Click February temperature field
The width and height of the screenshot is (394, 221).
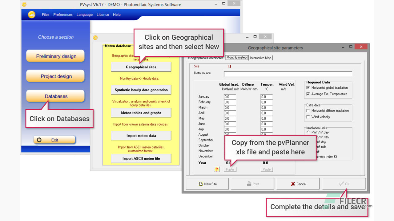click(x=267, y=102)
